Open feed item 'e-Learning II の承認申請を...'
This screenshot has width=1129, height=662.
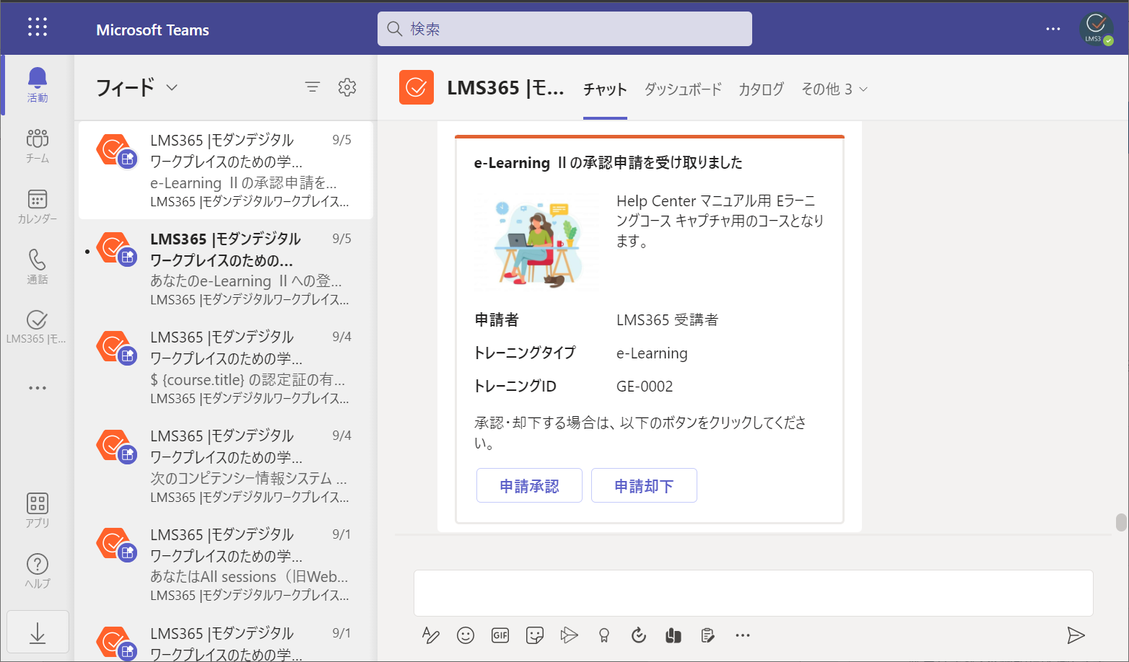coord(226,170)
